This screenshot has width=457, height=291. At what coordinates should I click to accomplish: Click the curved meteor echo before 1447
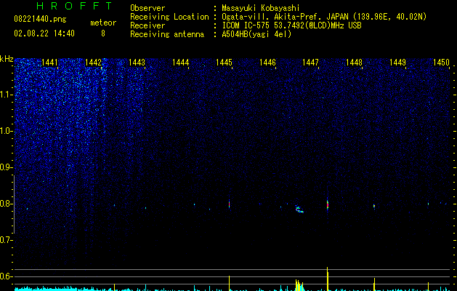click(x=299, y=209)
